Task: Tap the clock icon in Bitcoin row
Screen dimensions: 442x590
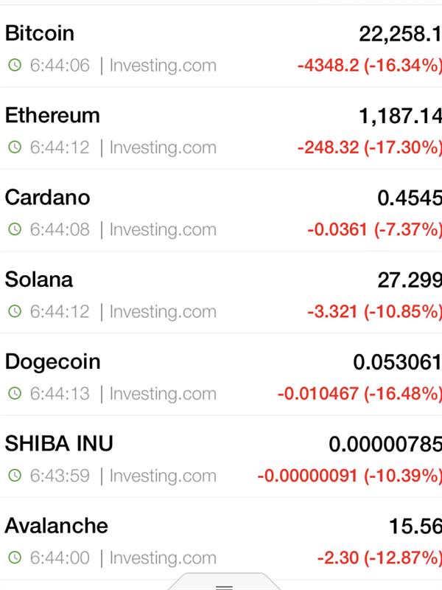Action: coord(15,65)
